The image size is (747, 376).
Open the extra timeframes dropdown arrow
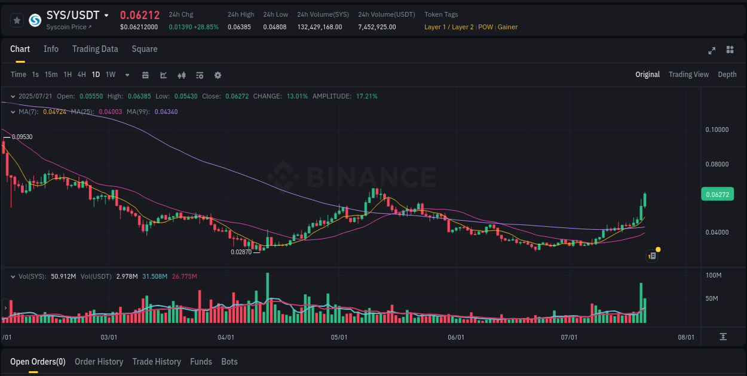coord(126,75)
